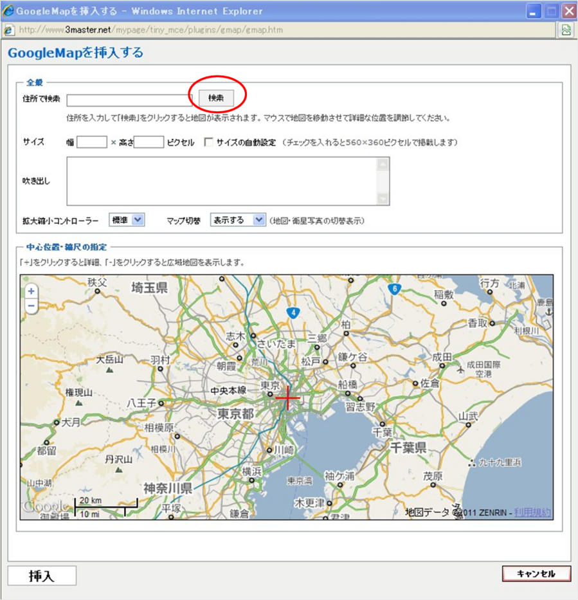Click the 船橋 city label
Viewport: 578px width, 600px height.
click(x=347, y=384)
